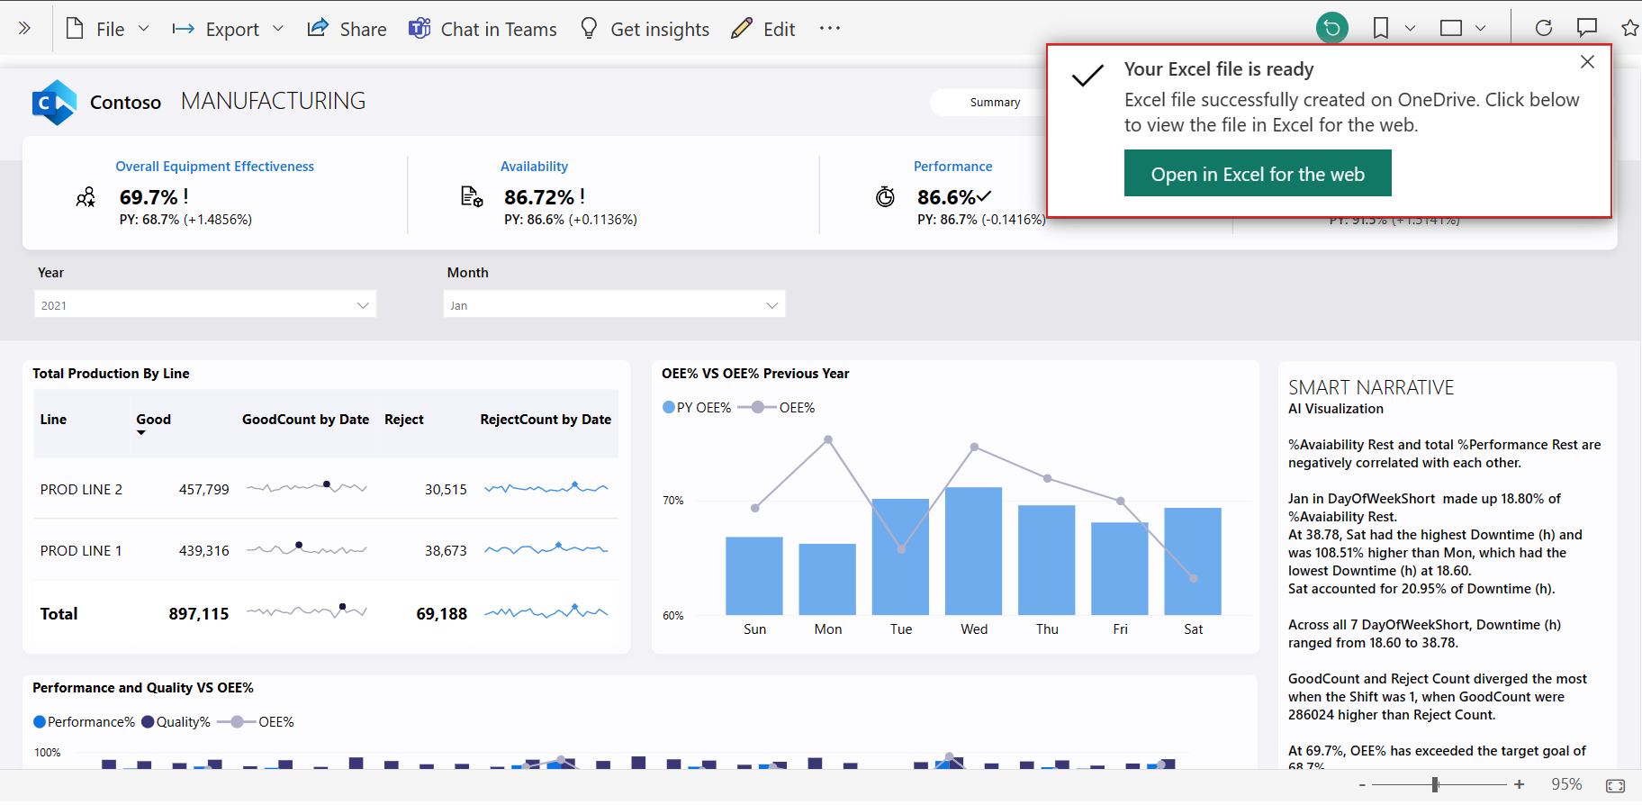Open the comments speech bubble icon
The image size is (1642, 805).
pos(1586,29)
